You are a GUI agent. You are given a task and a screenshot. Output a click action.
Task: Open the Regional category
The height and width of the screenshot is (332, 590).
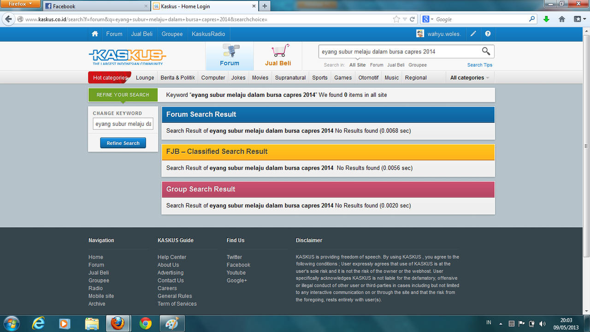point(416,77)
